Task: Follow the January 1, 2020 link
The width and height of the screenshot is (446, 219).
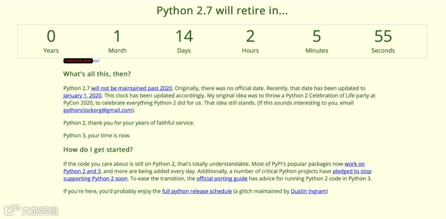Action: pos(82,95)
